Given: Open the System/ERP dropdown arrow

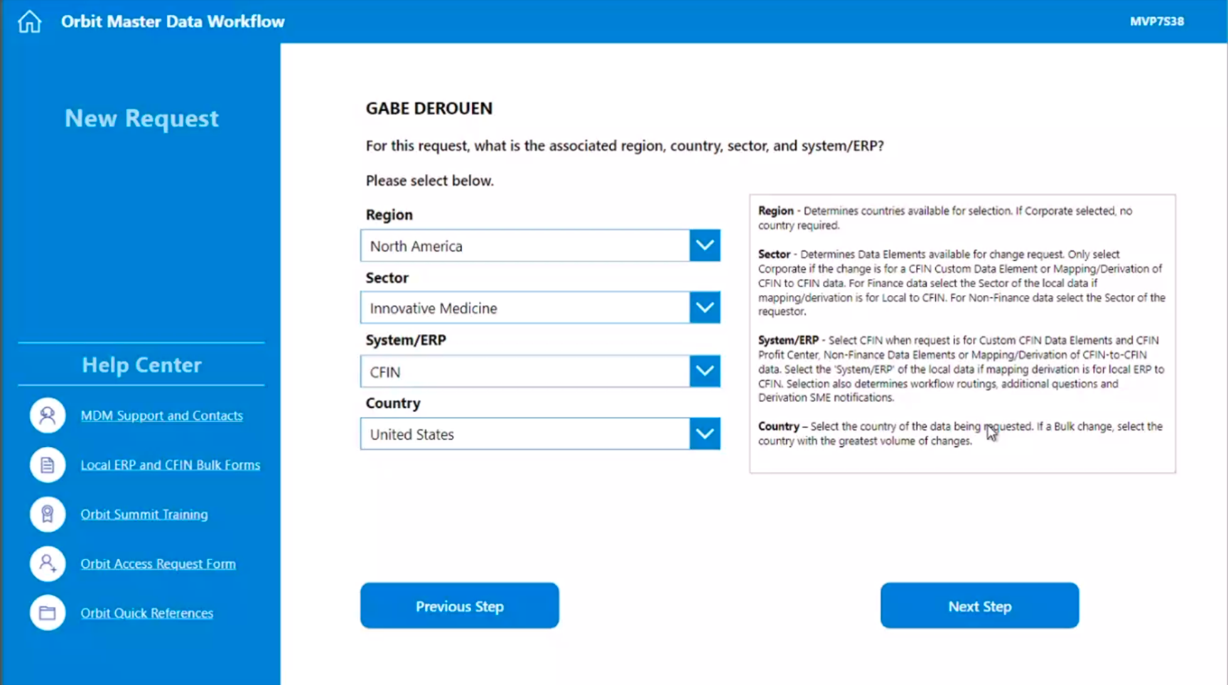Looking at the screenshot, I should [x=704, y=371].
